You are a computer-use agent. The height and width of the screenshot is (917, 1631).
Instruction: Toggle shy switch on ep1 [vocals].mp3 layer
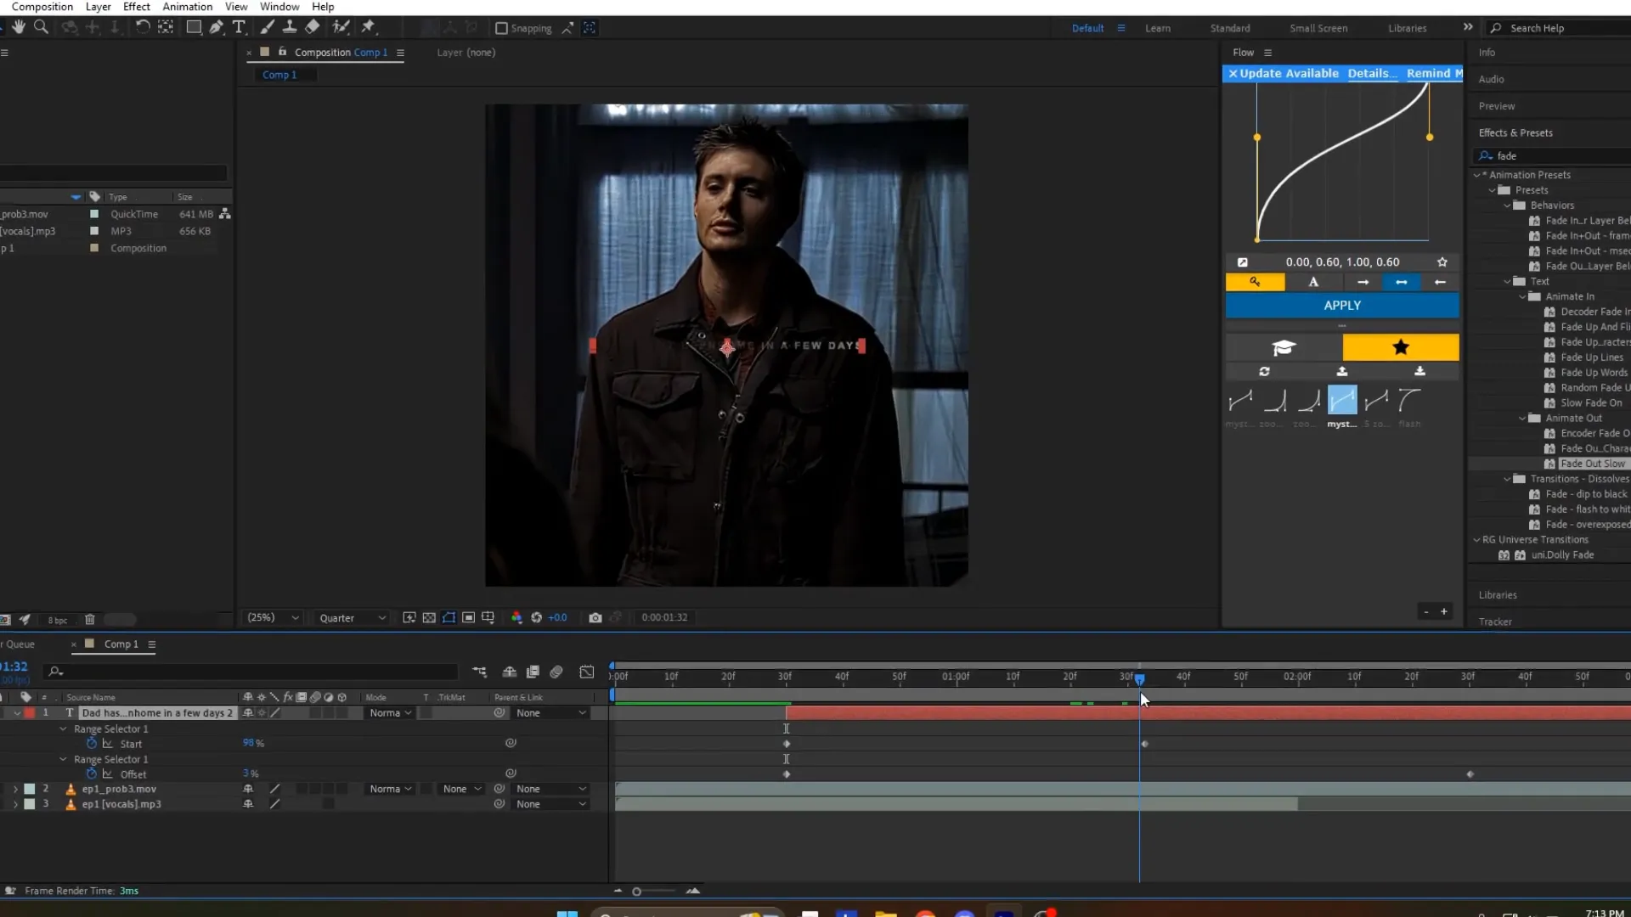248,805
